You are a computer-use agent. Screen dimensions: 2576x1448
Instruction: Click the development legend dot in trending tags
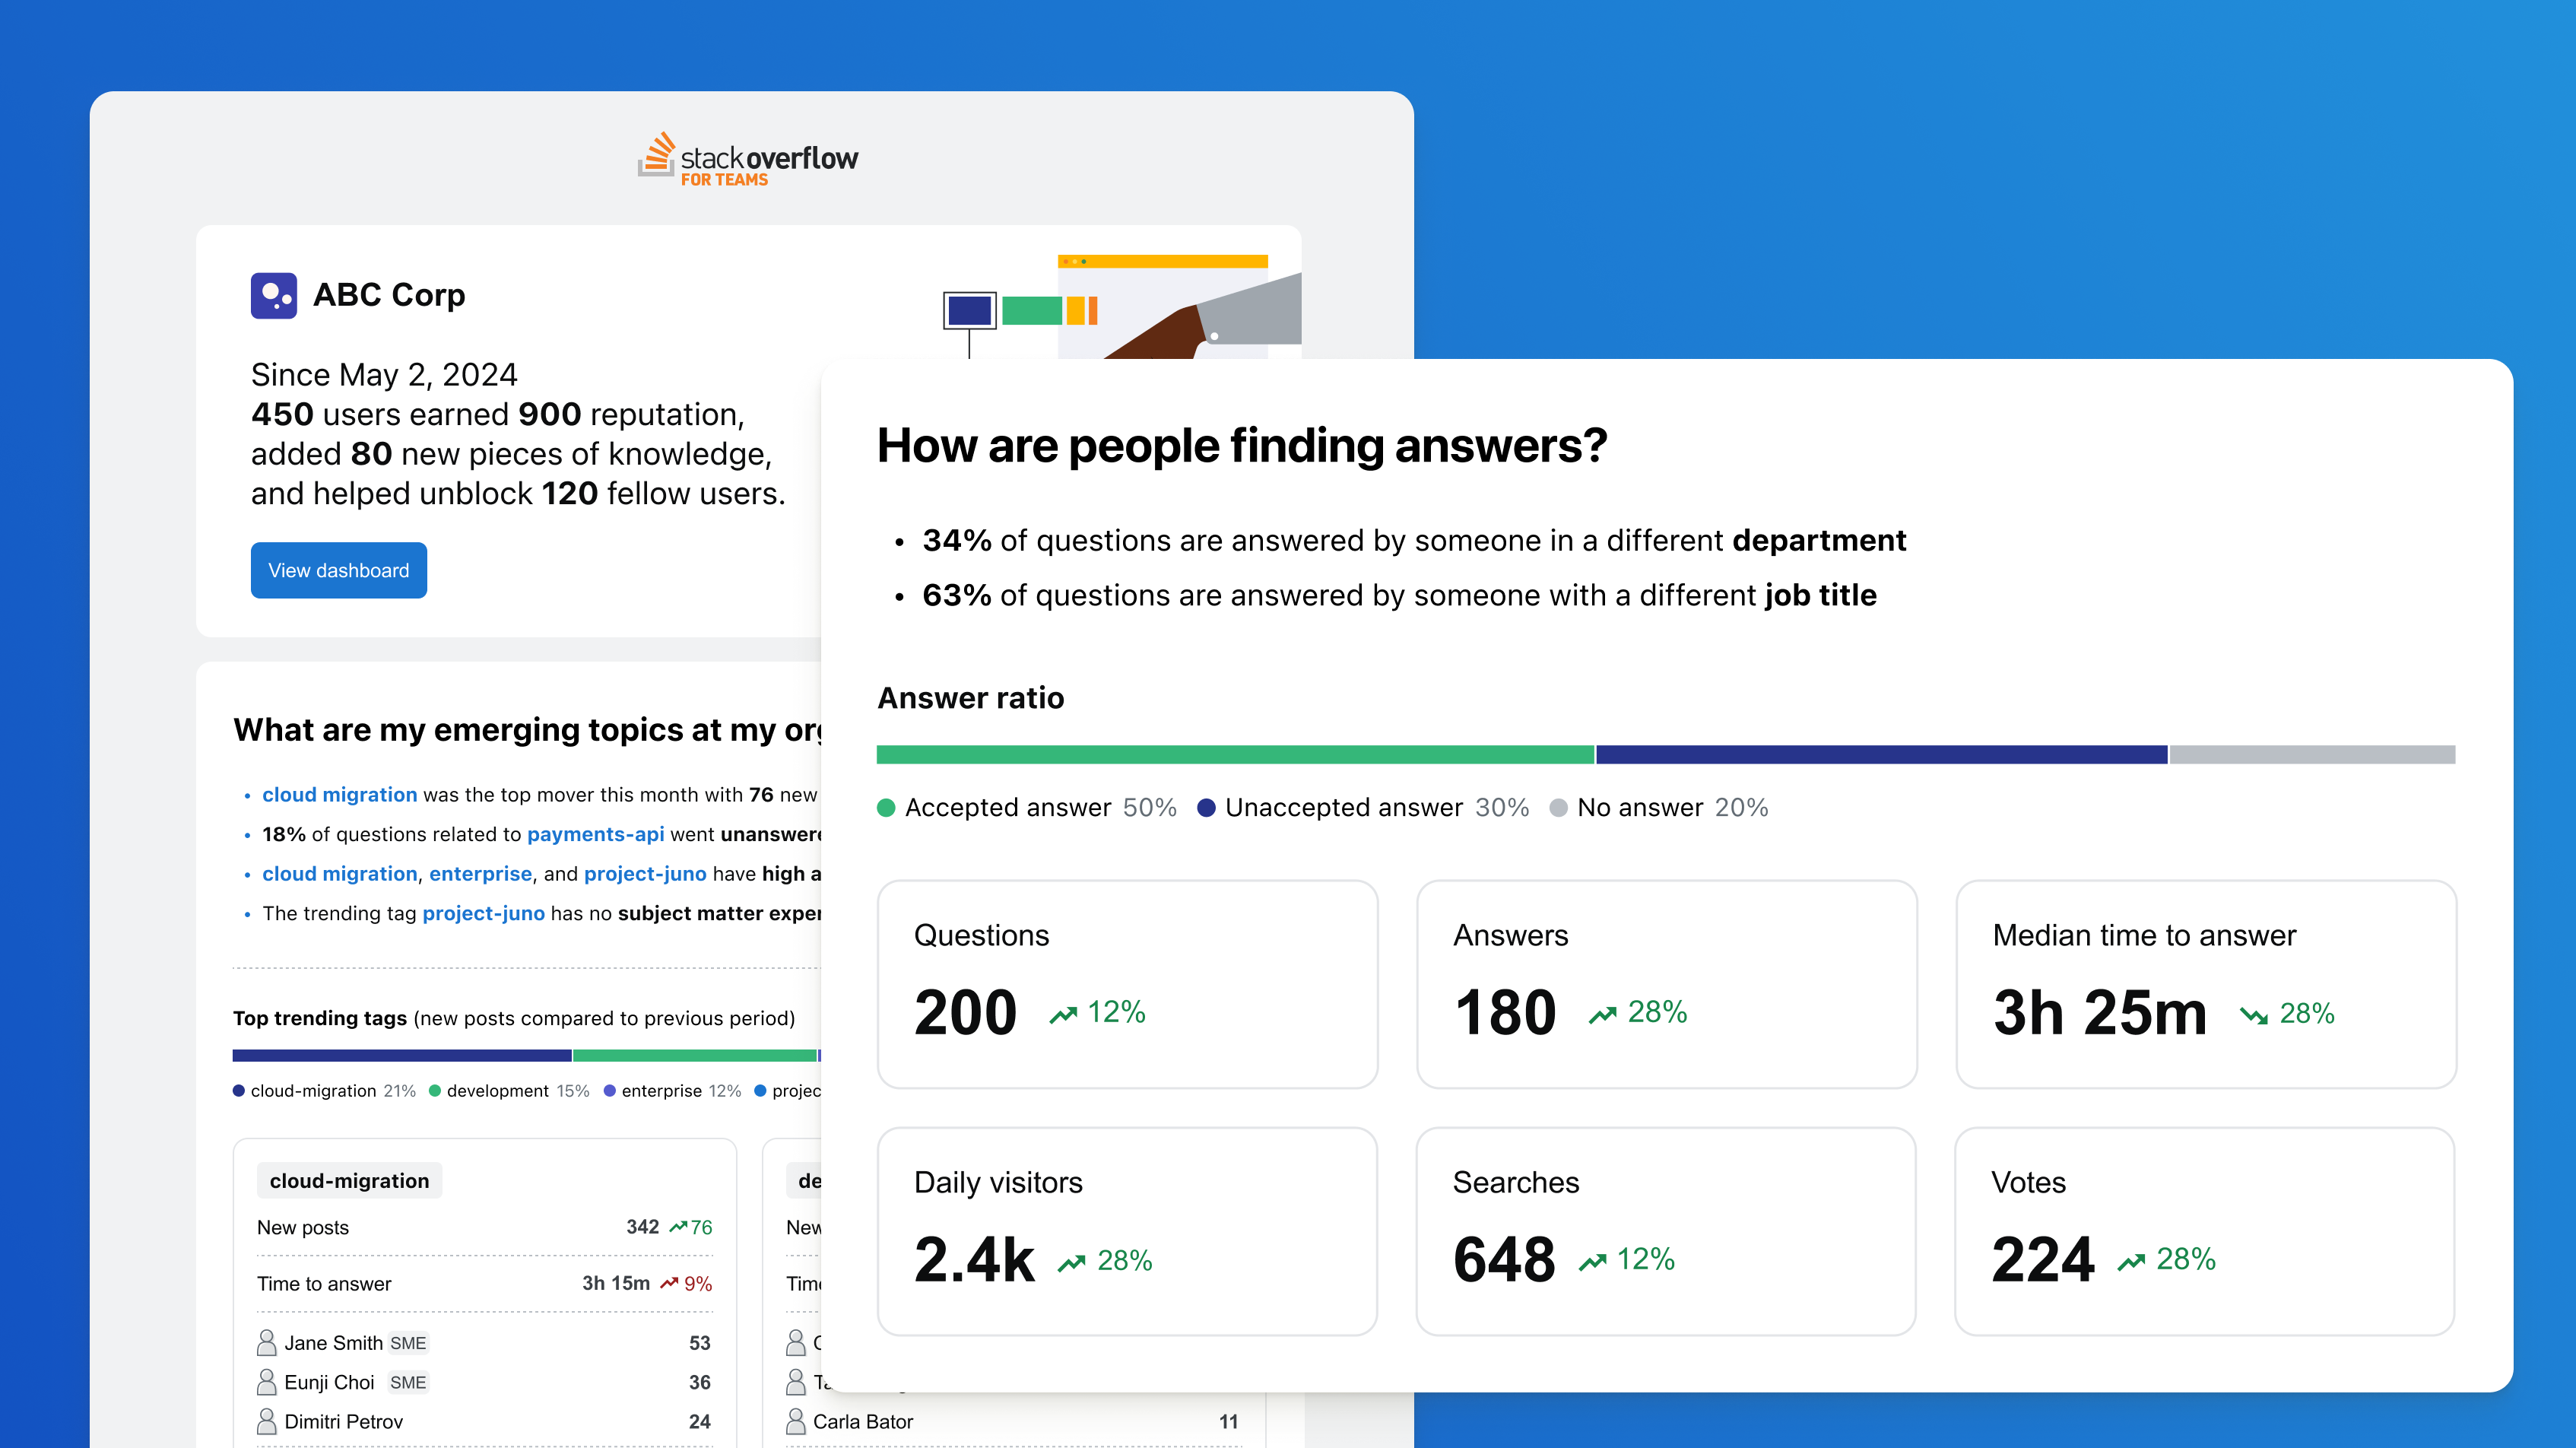tap(435, 1091)
